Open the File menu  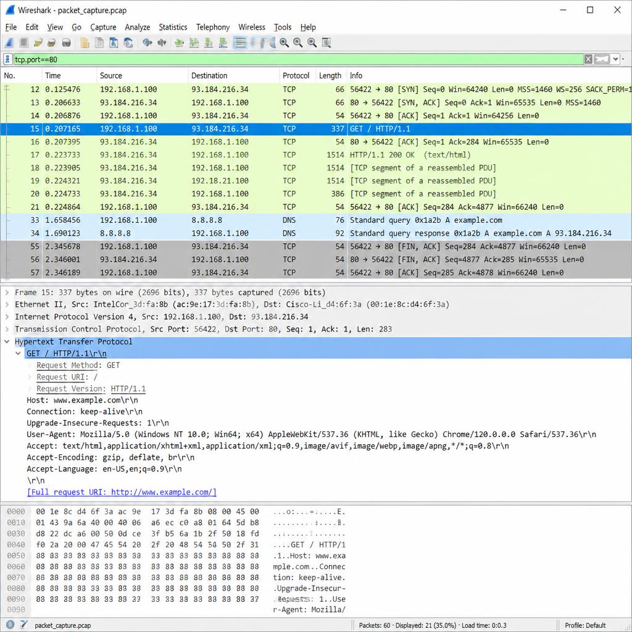(11, 27)
